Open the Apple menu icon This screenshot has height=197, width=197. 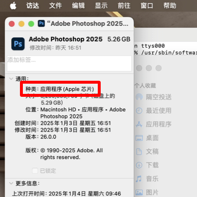(13, 6)
